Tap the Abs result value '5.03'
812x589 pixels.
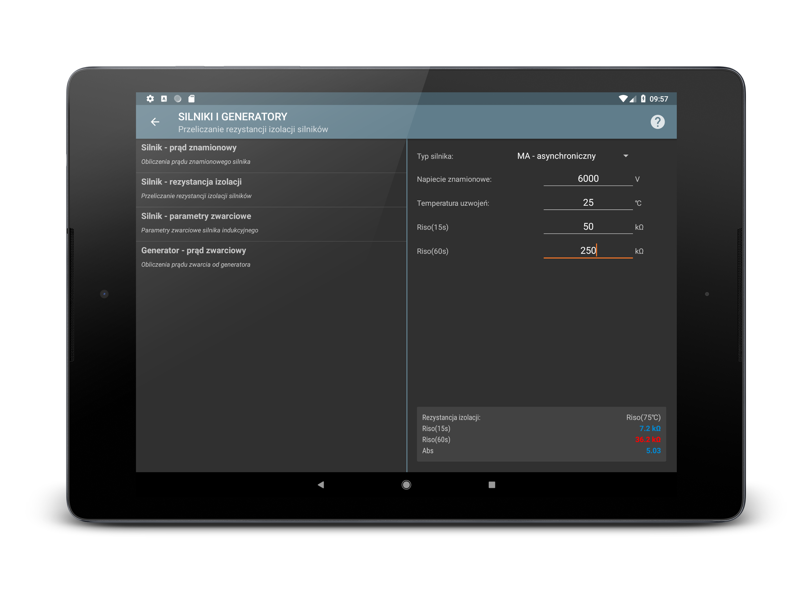[x=654, y=451]
